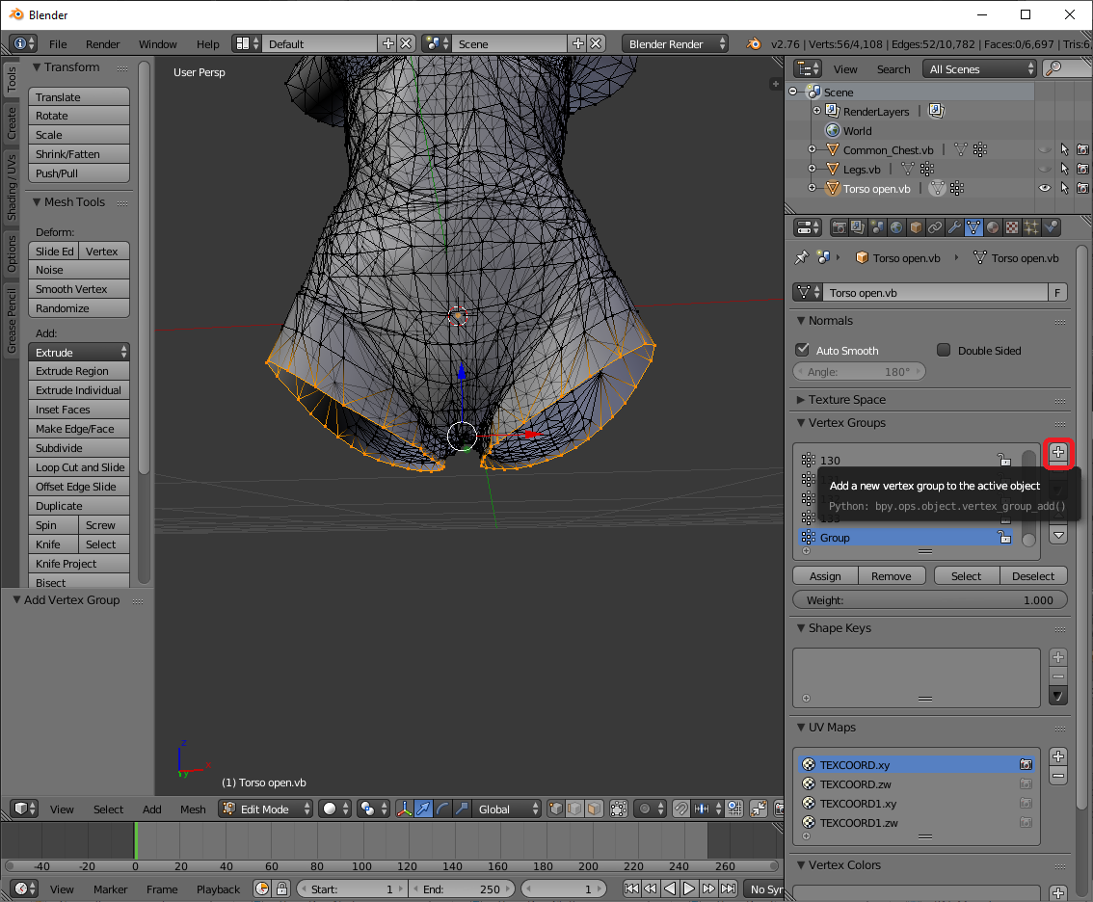Select the scale manipulator icon

point(461,809)
